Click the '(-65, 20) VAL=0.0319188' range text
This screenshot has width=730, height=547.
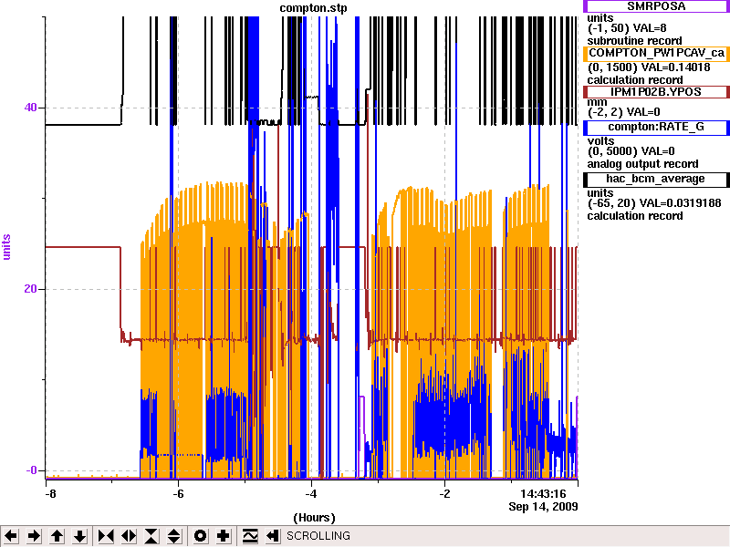(654, 202)
